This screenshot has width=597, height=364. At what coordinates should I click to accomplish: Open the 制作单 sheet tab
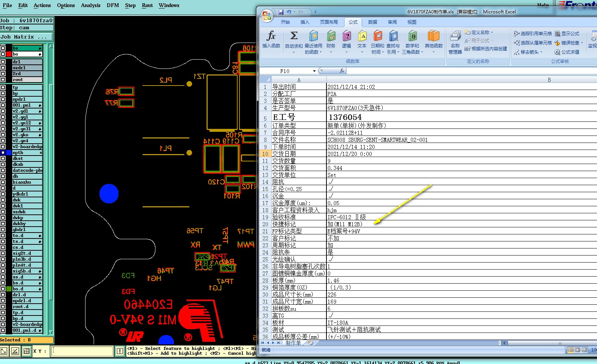(x=293, y=343)
